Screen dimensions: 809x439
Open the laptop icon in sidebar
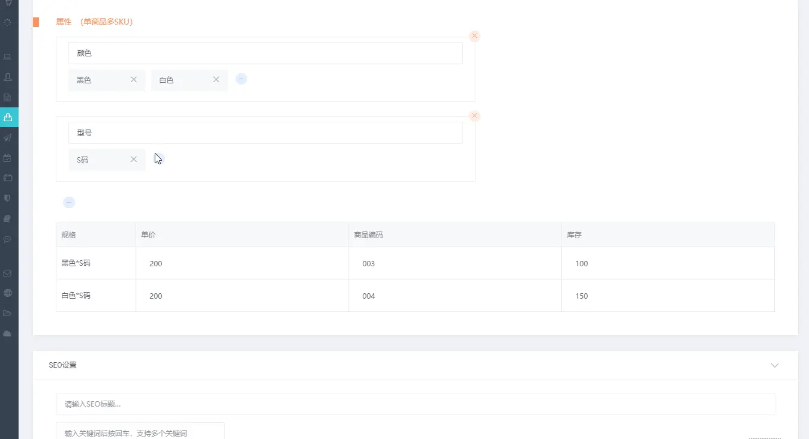click(x=8, y=57)
